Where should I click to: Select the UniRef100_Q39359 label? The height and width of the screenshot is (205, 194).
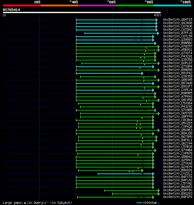tap(178, 76)
